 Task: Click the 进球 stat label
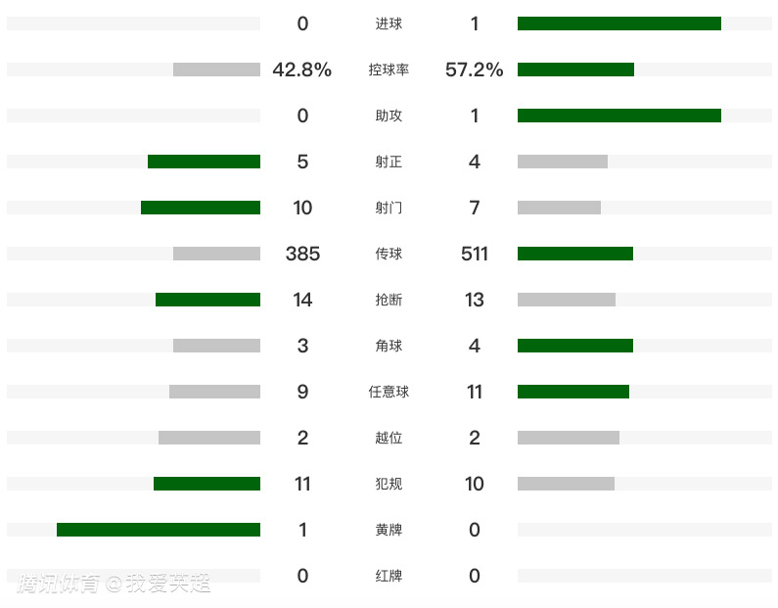tap(389, 23)
